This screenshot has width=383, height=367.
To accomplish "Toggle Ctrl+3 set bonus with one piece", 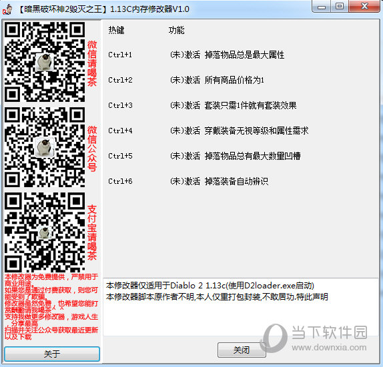I will pos(185,106).
